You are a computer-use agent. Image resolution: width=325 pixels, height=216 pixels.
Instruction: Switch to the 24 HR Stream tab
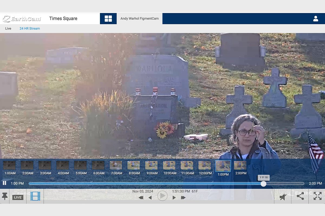tap(30, 29)
